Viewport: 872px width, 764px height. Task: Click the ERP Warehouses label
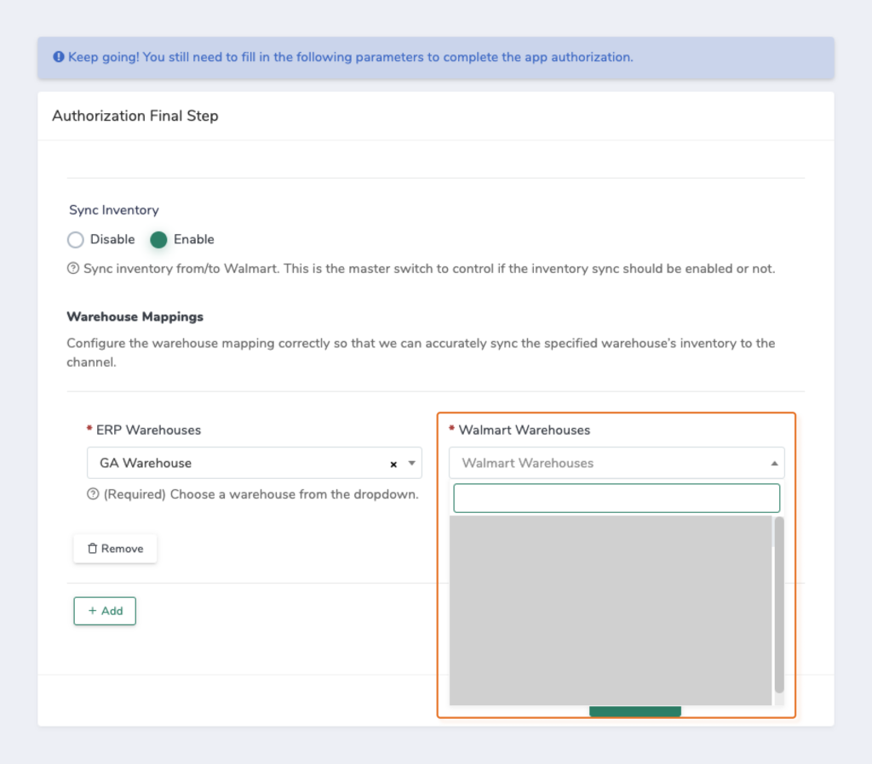[148, 430]
